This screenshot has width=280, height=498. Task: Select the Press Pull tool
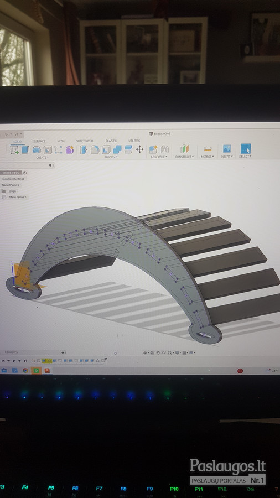pos(83,149)
